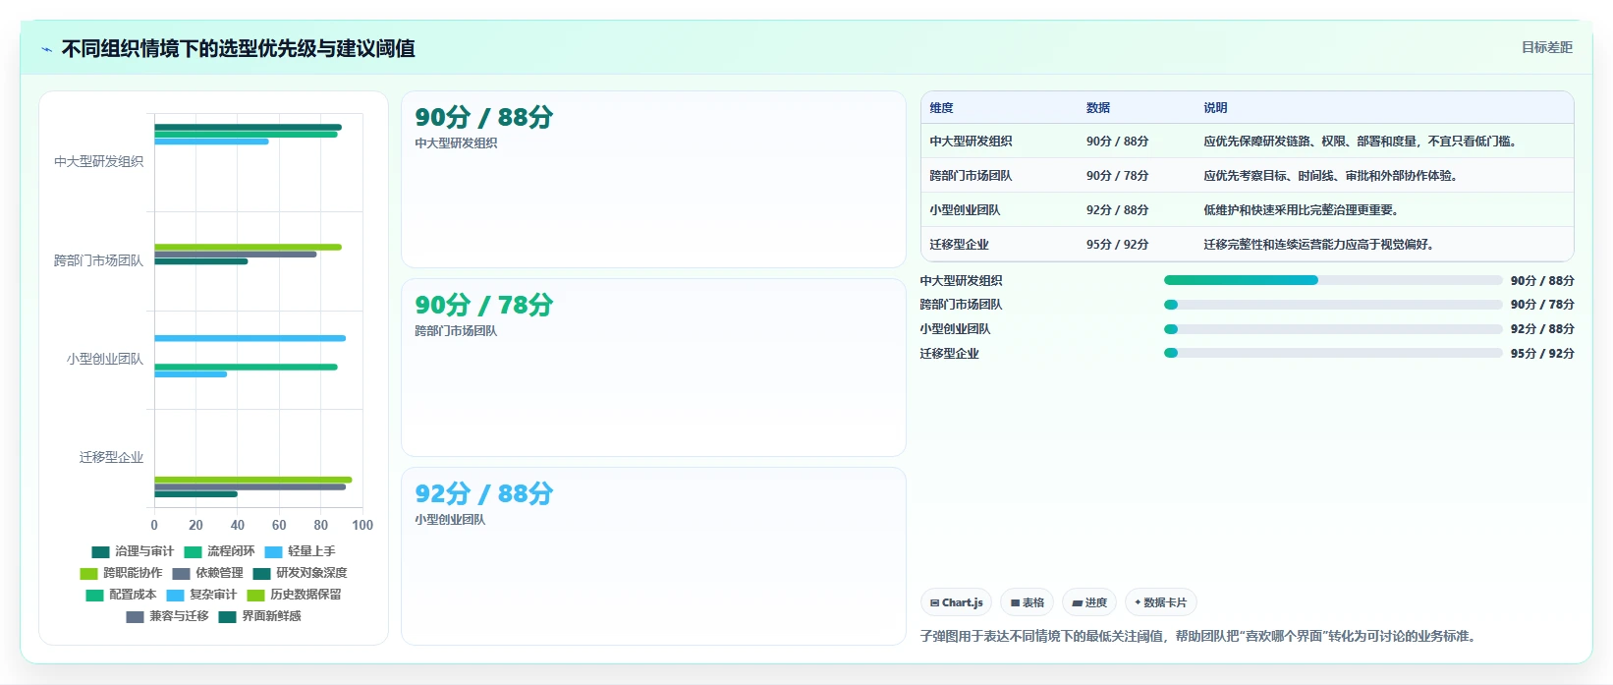Image resolution: width=1613 pixels, height=685 pixels.
Task: Toggle the 治理与审计 legend series
Action: pos(133,551)
